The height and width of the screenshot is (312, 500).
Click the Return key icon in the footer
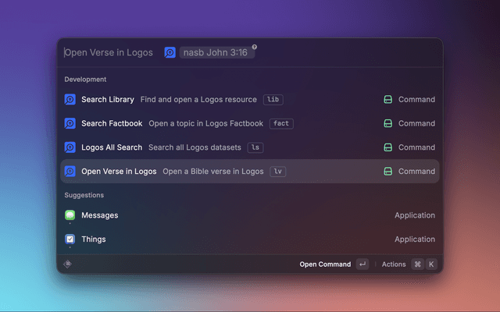point(362,264)
